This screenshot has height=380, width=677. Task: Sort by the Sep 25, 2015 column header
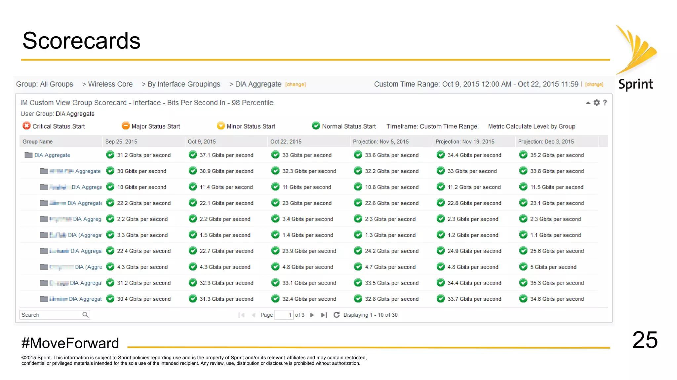click(143, 142)
